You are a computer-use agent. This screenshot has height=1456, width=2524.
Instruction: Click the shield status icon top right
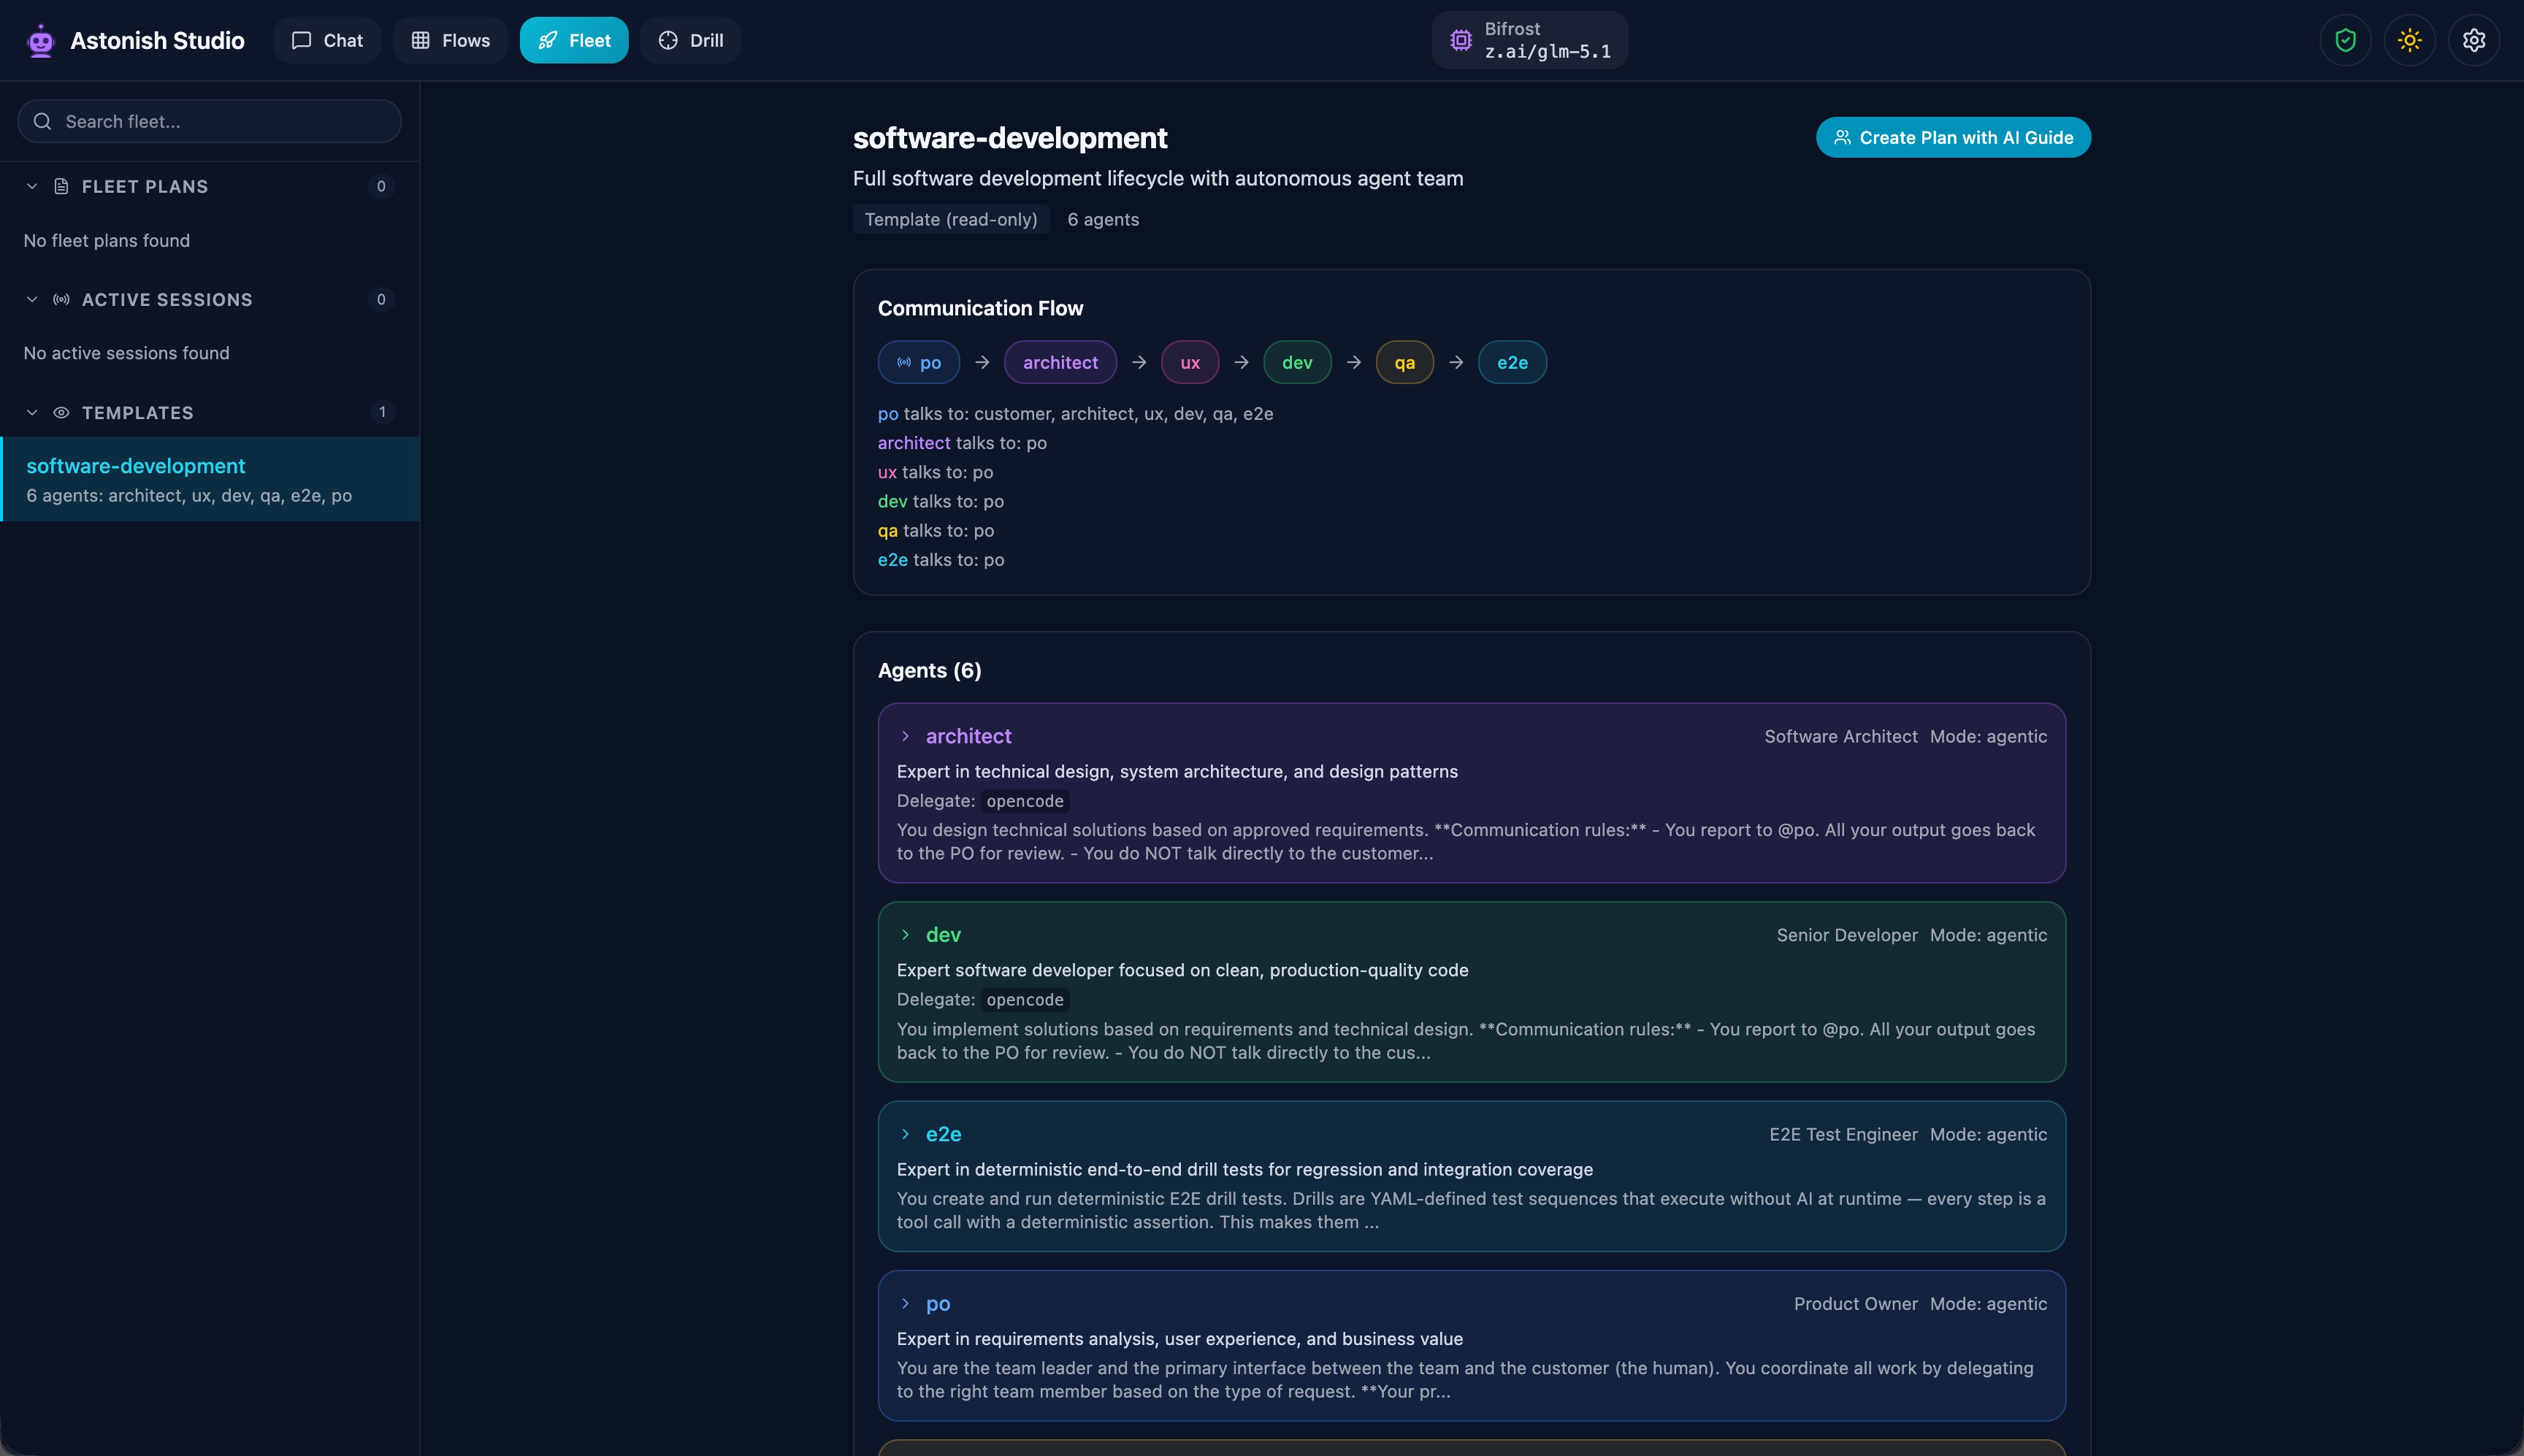tap(2344, 40)
